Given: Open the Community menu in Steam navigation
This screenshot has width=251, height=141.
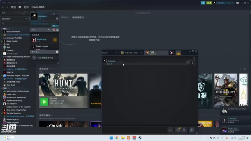Looking at the screenshot, I should click(26, 7).
